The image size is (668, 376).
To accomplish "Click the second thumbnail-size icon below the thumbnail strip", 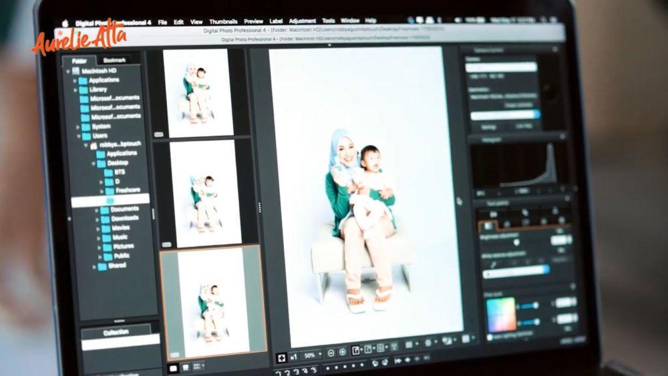I will tap(186, 367).
